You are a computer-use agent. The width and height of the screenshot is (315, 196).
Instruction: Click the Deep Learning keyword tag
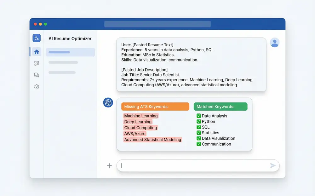pyautogui.click(x=138, y=122)
